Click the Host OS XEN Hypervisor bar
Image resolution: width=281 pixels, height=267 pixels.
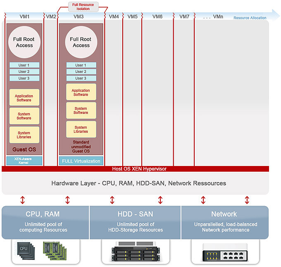[135, 169]
